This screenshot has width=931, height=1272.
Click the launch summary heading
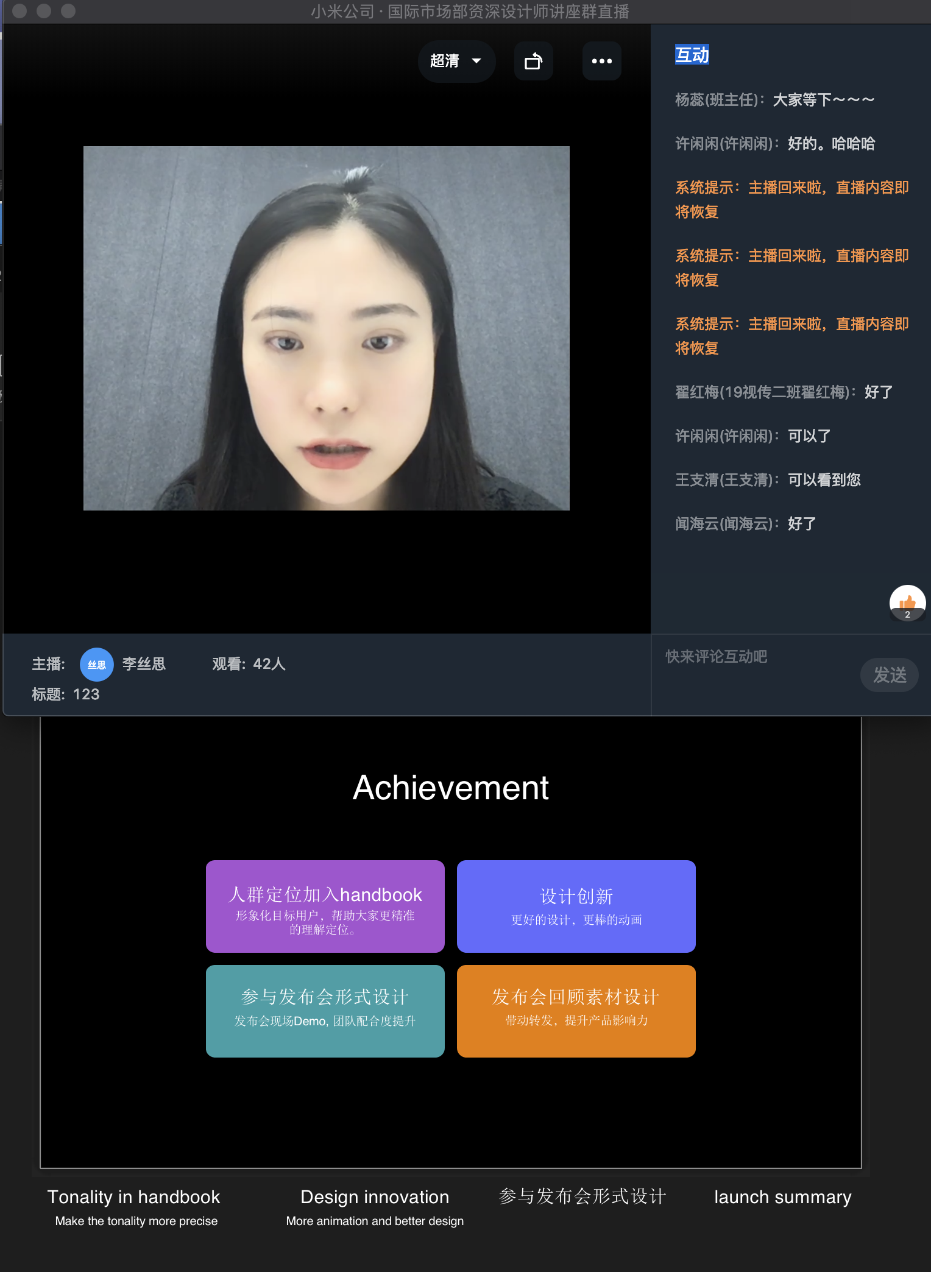point(782,1197)
